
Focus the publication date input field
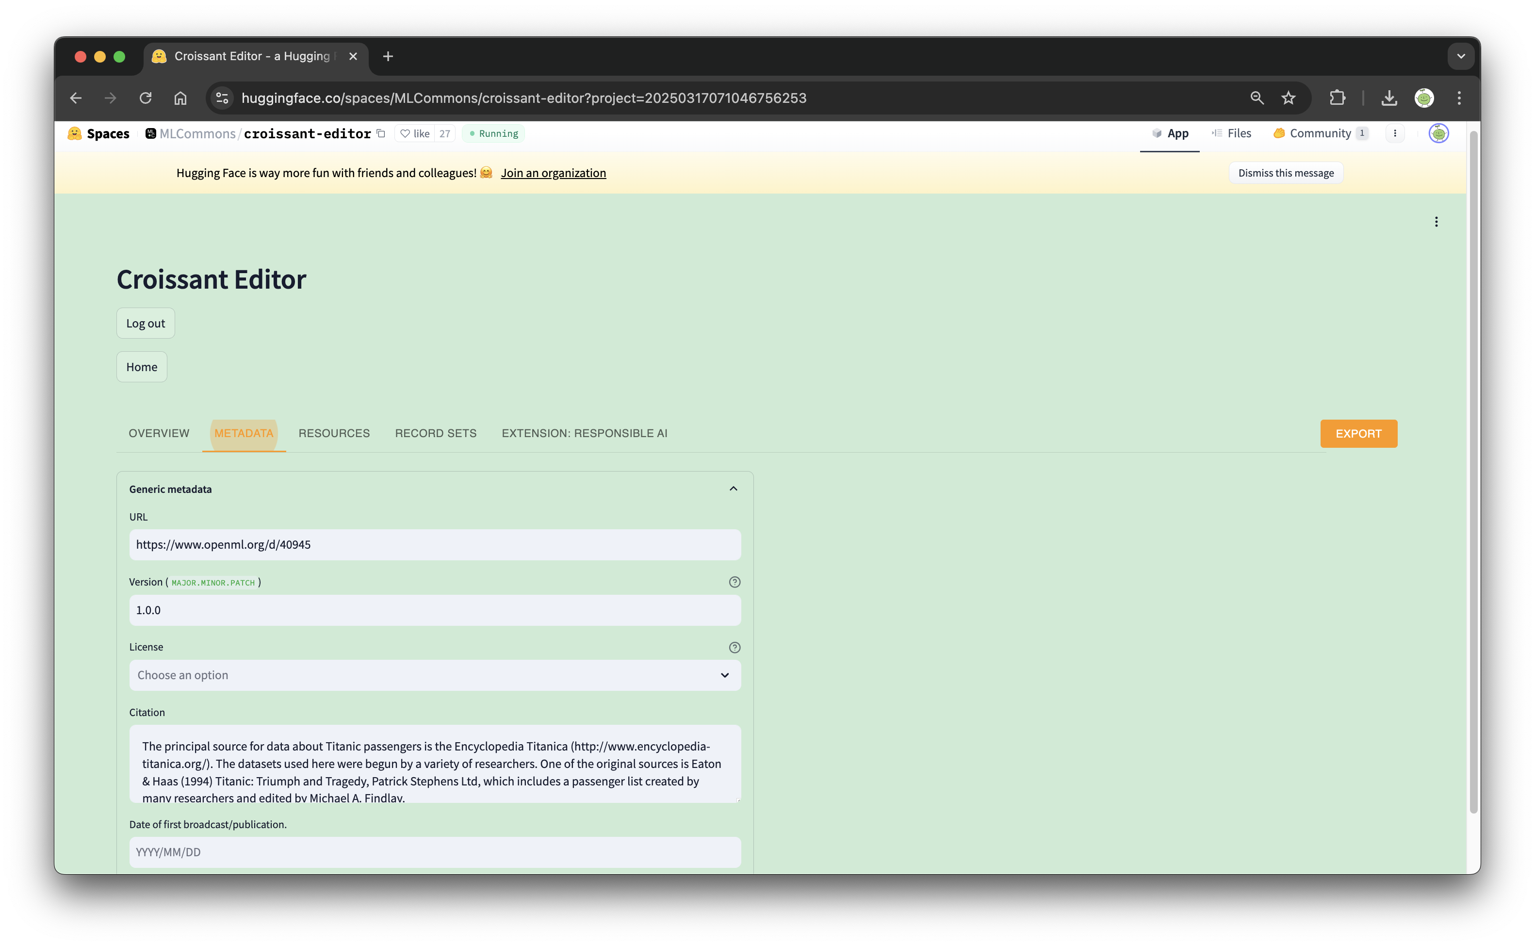(435, 852)
